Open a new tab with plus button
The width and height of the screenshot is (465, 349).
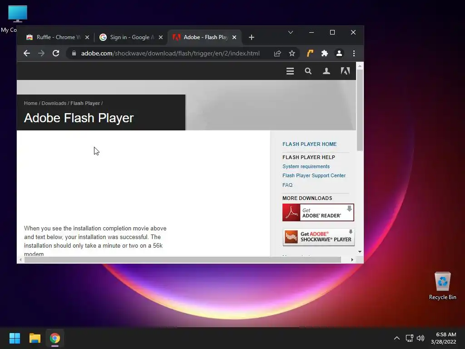click(252, 37)
